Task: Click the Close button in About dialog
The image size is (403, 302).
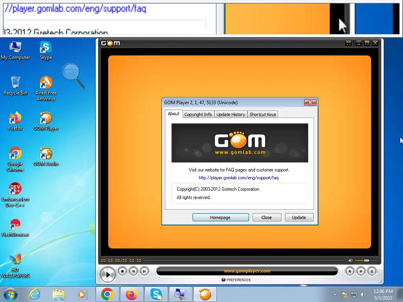Action: (267, 217)
